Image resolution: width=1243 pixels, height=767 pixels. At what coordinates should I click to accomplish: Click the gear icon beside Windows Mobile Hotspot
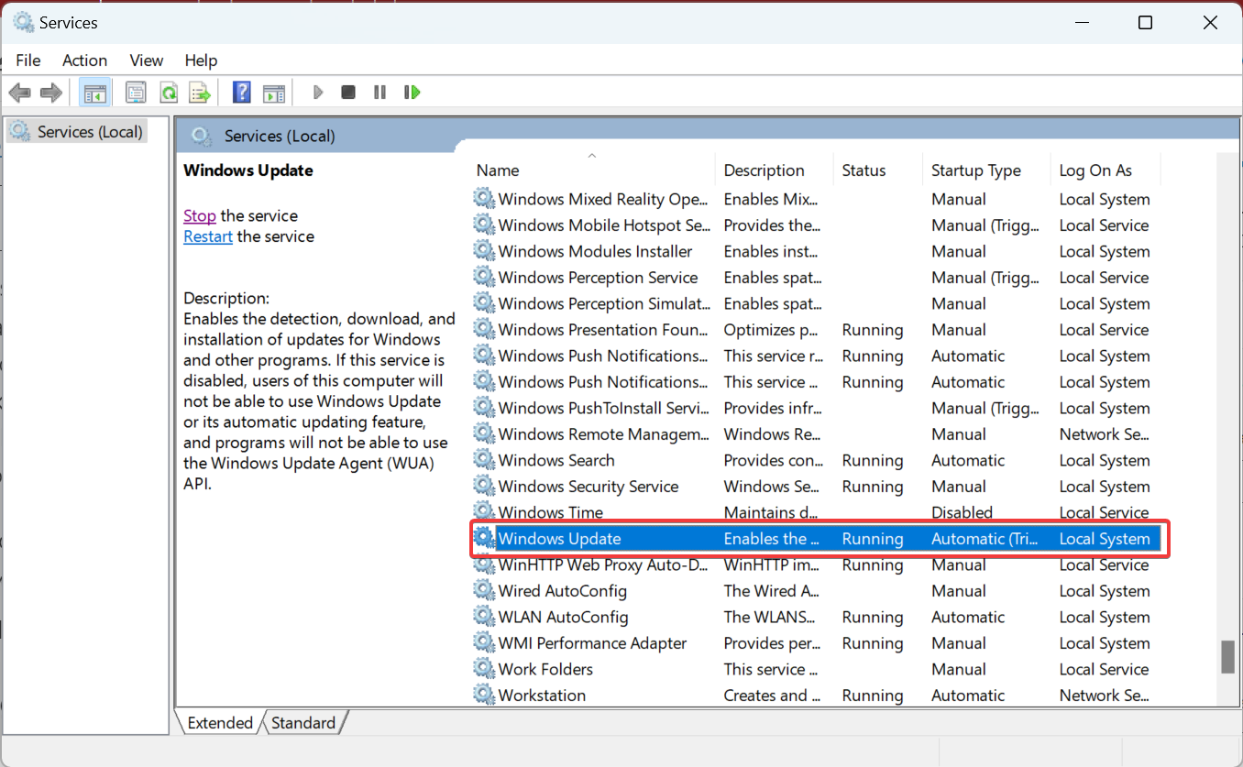point(483,225)
